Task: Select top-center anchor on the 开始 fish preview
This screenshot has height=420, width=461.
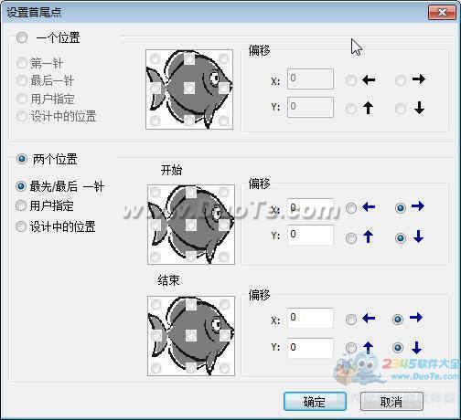Action: pos(190,192)
